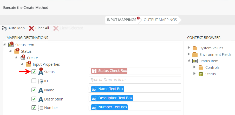This screenshot has height=115, width=235.
Task: Expand the Controls node
Action: point(194,67)
